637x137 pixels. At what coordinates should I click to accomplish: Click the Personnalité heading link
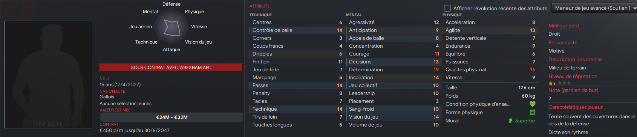click(x=563, y=42)
